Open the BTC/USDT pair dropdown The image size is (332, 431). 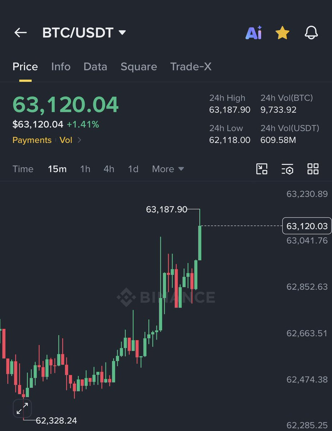click(84, 33)
